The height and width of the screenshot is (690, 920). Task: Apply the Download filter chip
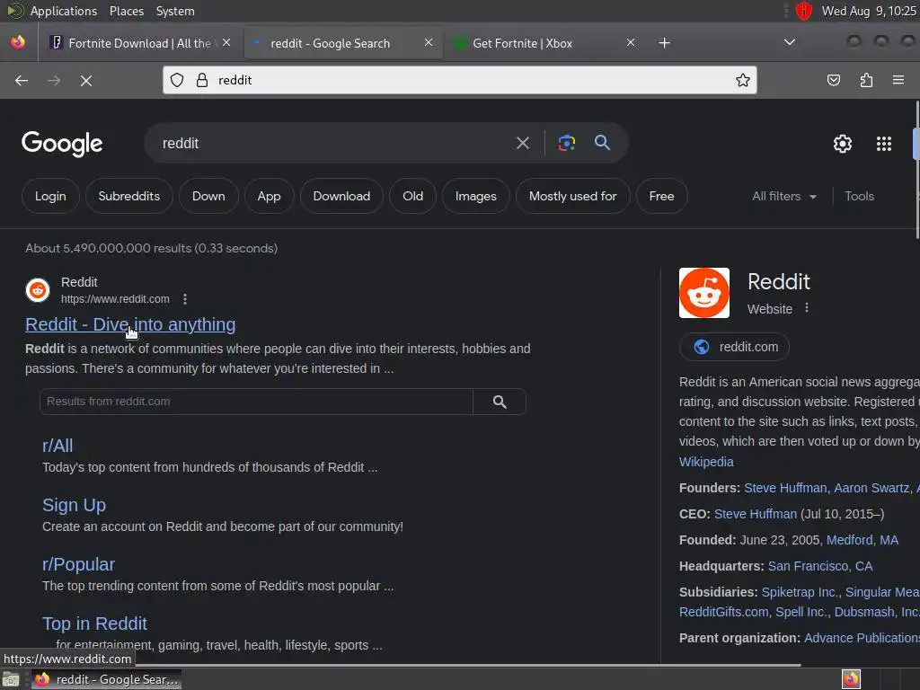coord(341,197)
